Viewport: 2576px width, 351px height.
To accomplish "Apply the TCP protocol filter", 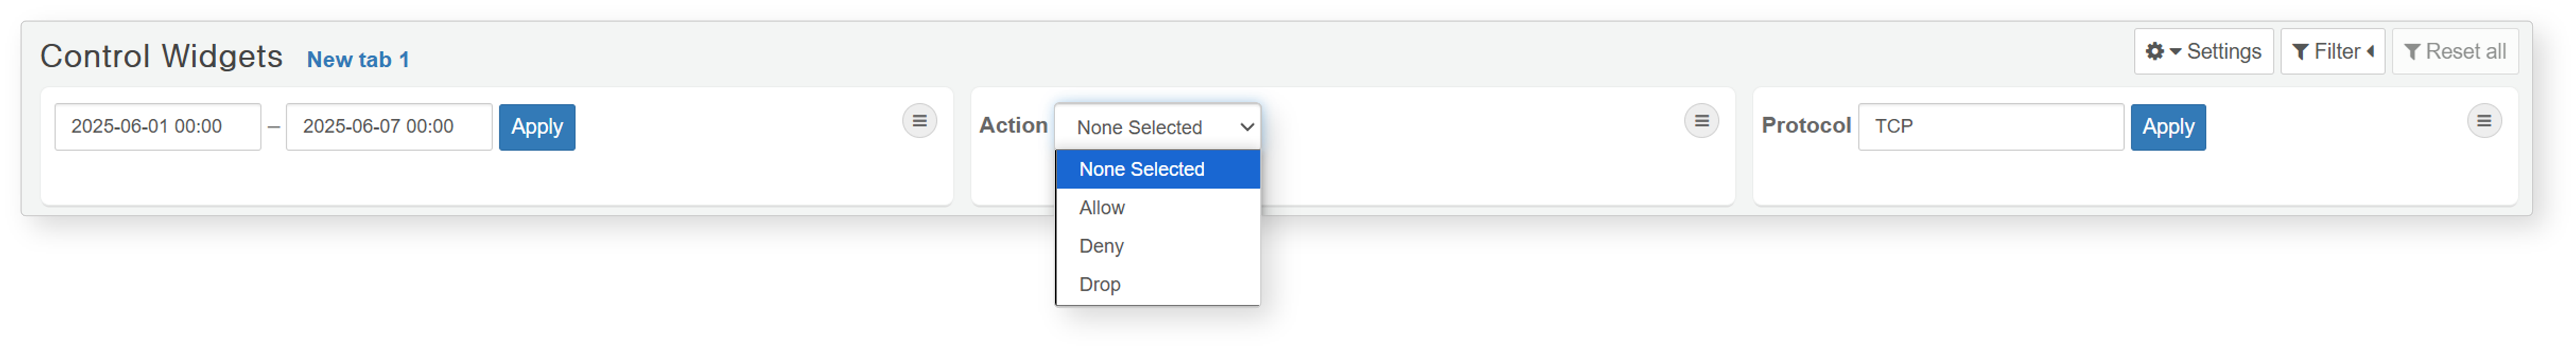I will coord(2167,127).
